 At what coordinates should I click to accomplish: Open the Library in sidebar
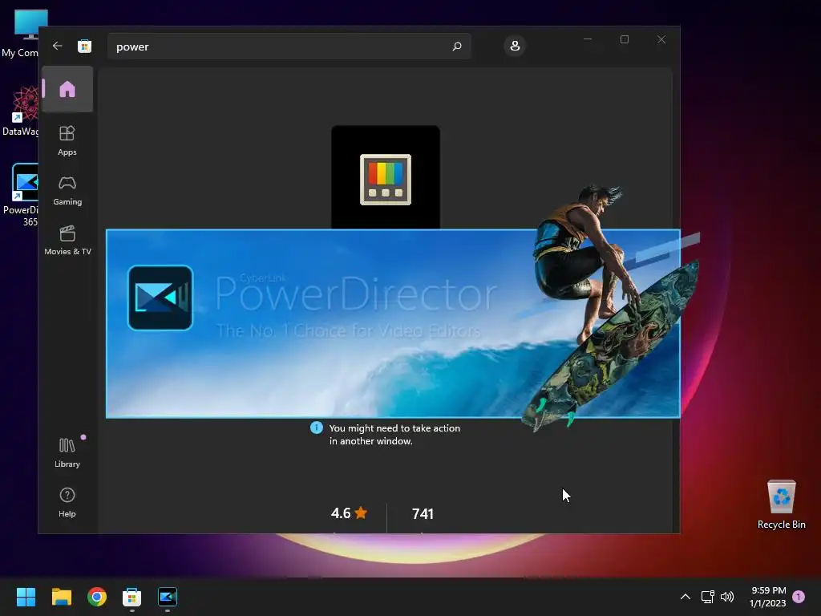(67, 452)
